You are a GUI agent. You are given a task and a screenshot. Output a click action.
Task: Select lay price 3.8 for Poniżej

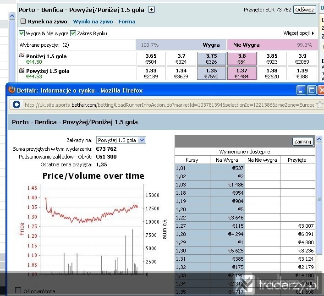point(242,59)
